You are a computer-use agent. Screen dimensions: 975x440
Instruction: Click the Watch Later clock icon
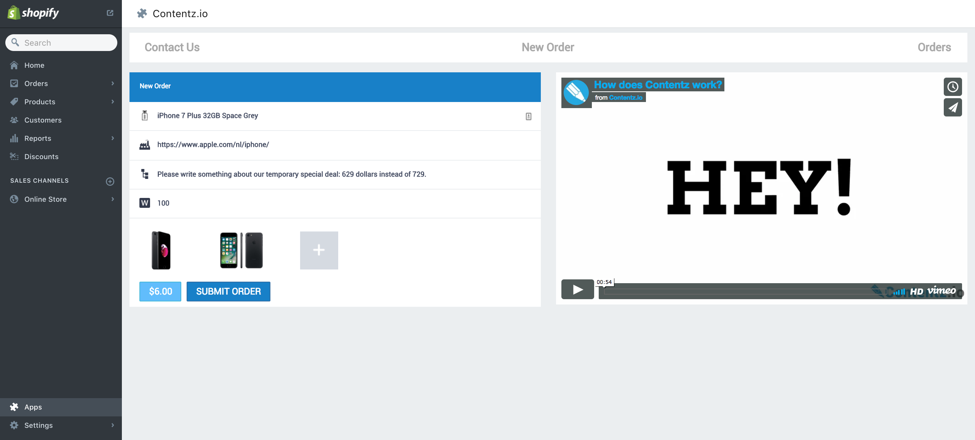point(953,87)
